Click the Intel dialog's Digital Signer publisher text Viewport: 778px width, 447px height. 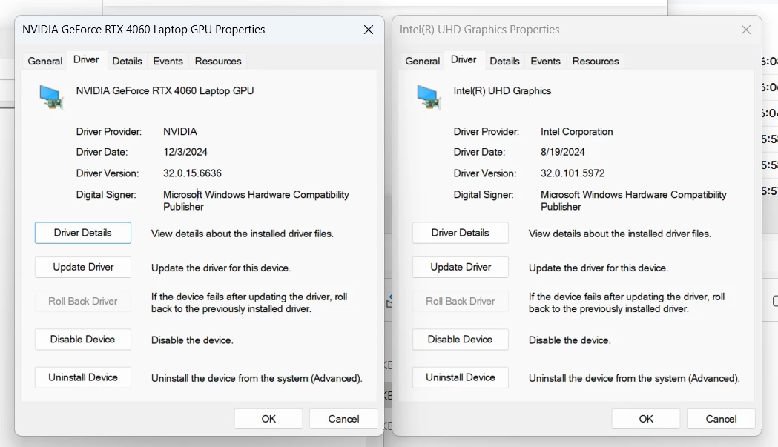pos(633,200)
